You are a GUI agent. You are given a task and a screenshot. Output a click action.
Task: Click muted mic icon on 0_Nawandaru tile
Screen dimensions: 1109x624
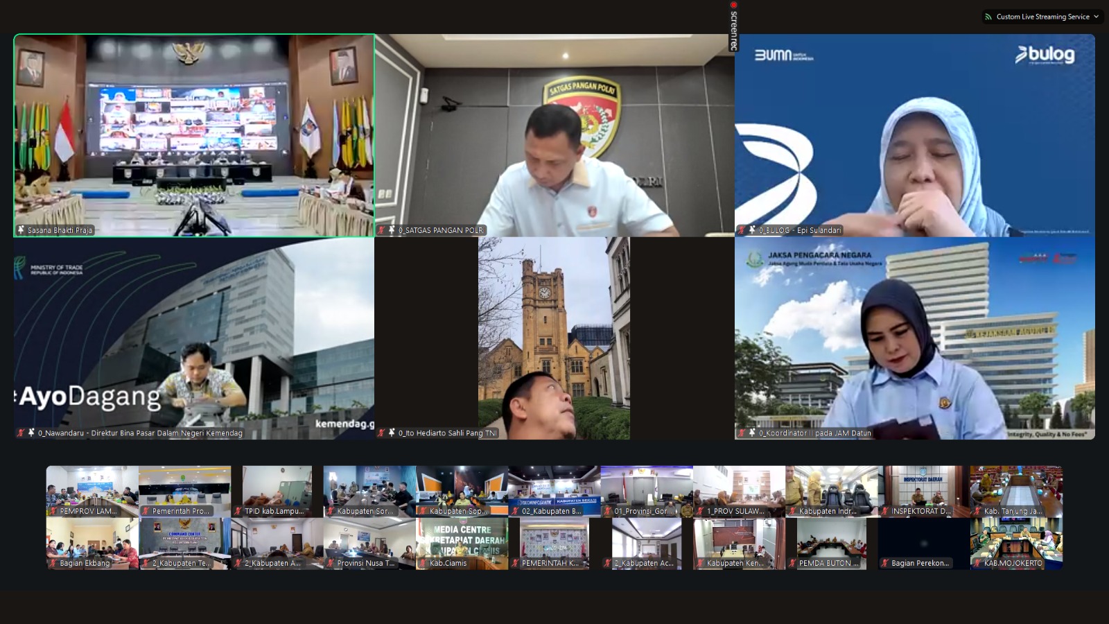(x=21, y=433)
